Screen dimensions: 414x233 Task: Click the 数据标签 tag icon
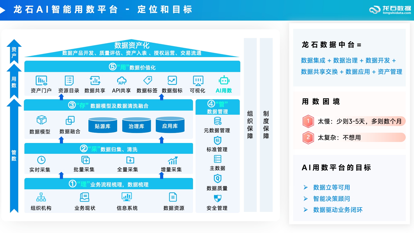148,80
